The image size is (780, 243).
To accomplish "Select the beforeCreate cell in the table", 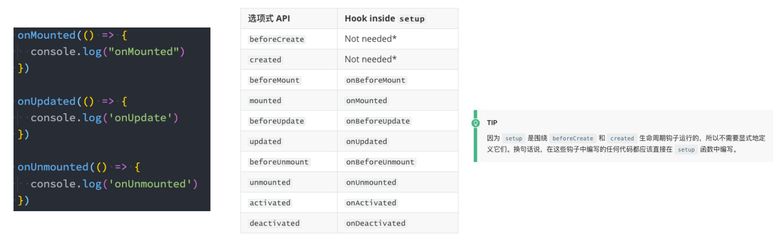I will (x=277, y=40).
